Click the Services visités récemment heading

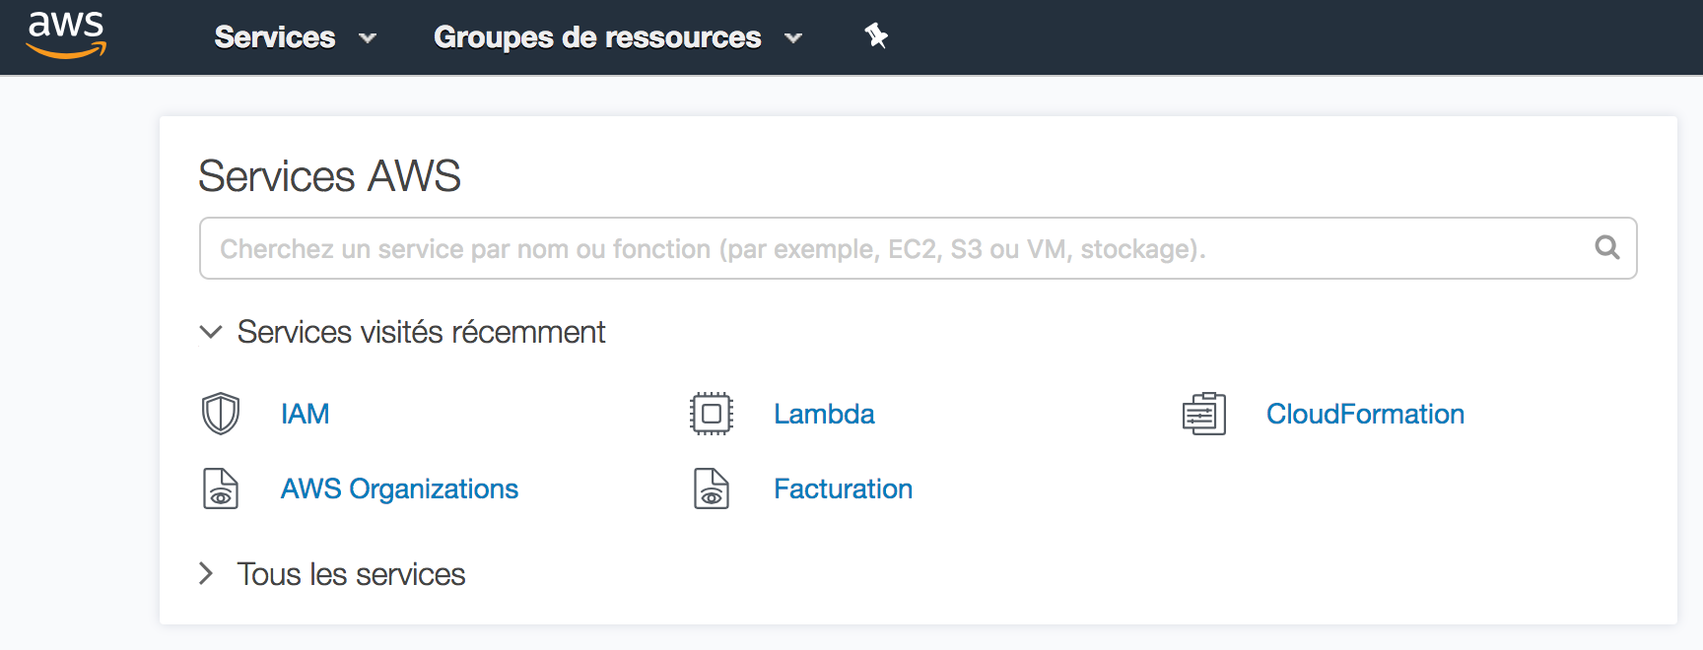tap(421, 332)
